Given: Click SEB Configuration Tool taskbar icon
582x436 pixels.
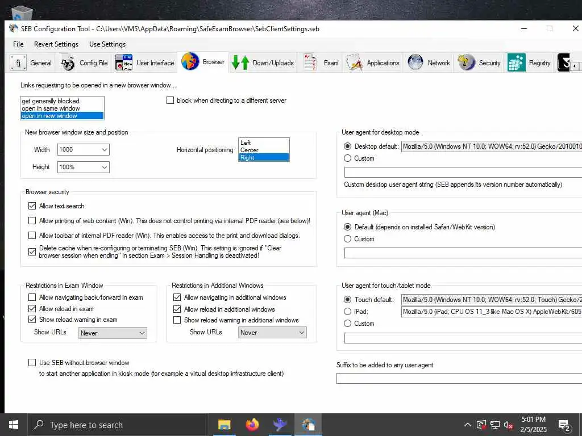Looking at the screenshot, I should tap(308, 425).
